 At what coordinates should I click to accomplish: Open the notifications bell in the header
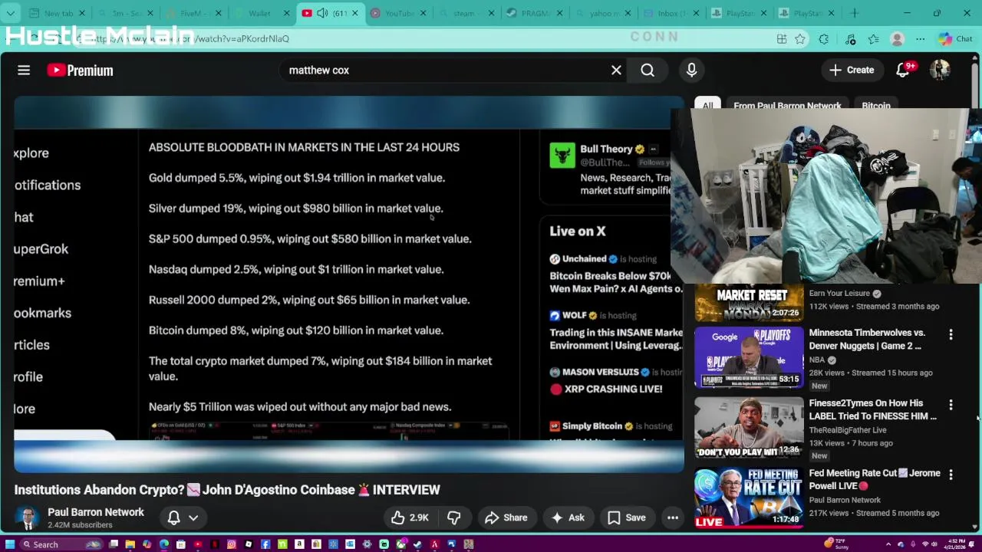pyautogui.click(x=903, y=70)
